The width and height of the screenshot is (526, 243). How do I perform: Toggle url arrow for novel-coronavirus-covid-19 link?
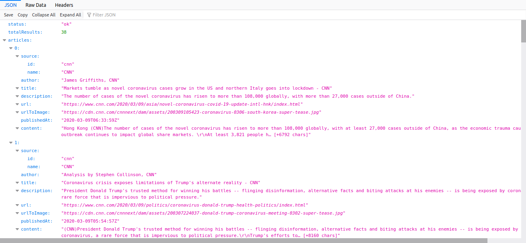17,104
